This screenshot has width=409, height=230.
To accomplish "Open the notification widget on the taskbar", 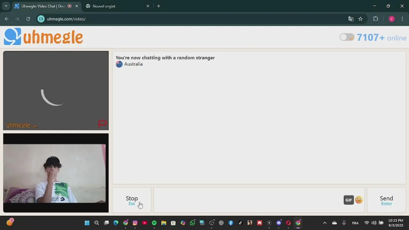I will (10, 222).
